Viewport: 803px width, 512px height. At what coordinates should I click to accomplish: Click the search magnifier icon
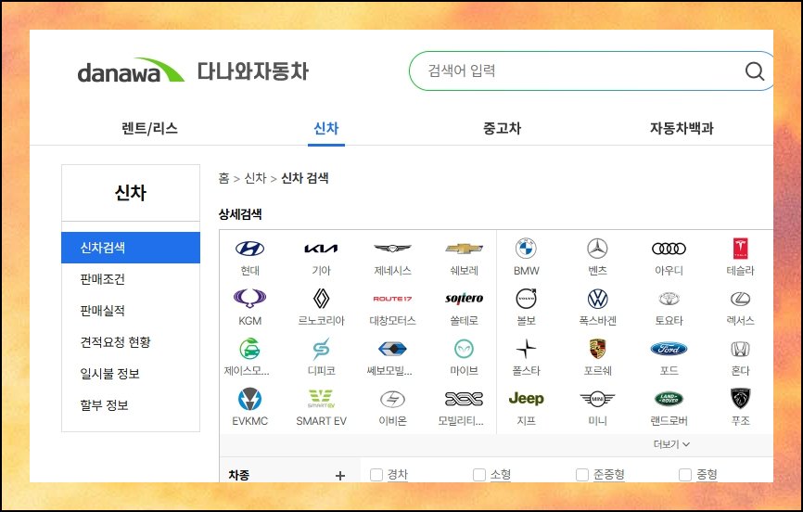(755, 71)
